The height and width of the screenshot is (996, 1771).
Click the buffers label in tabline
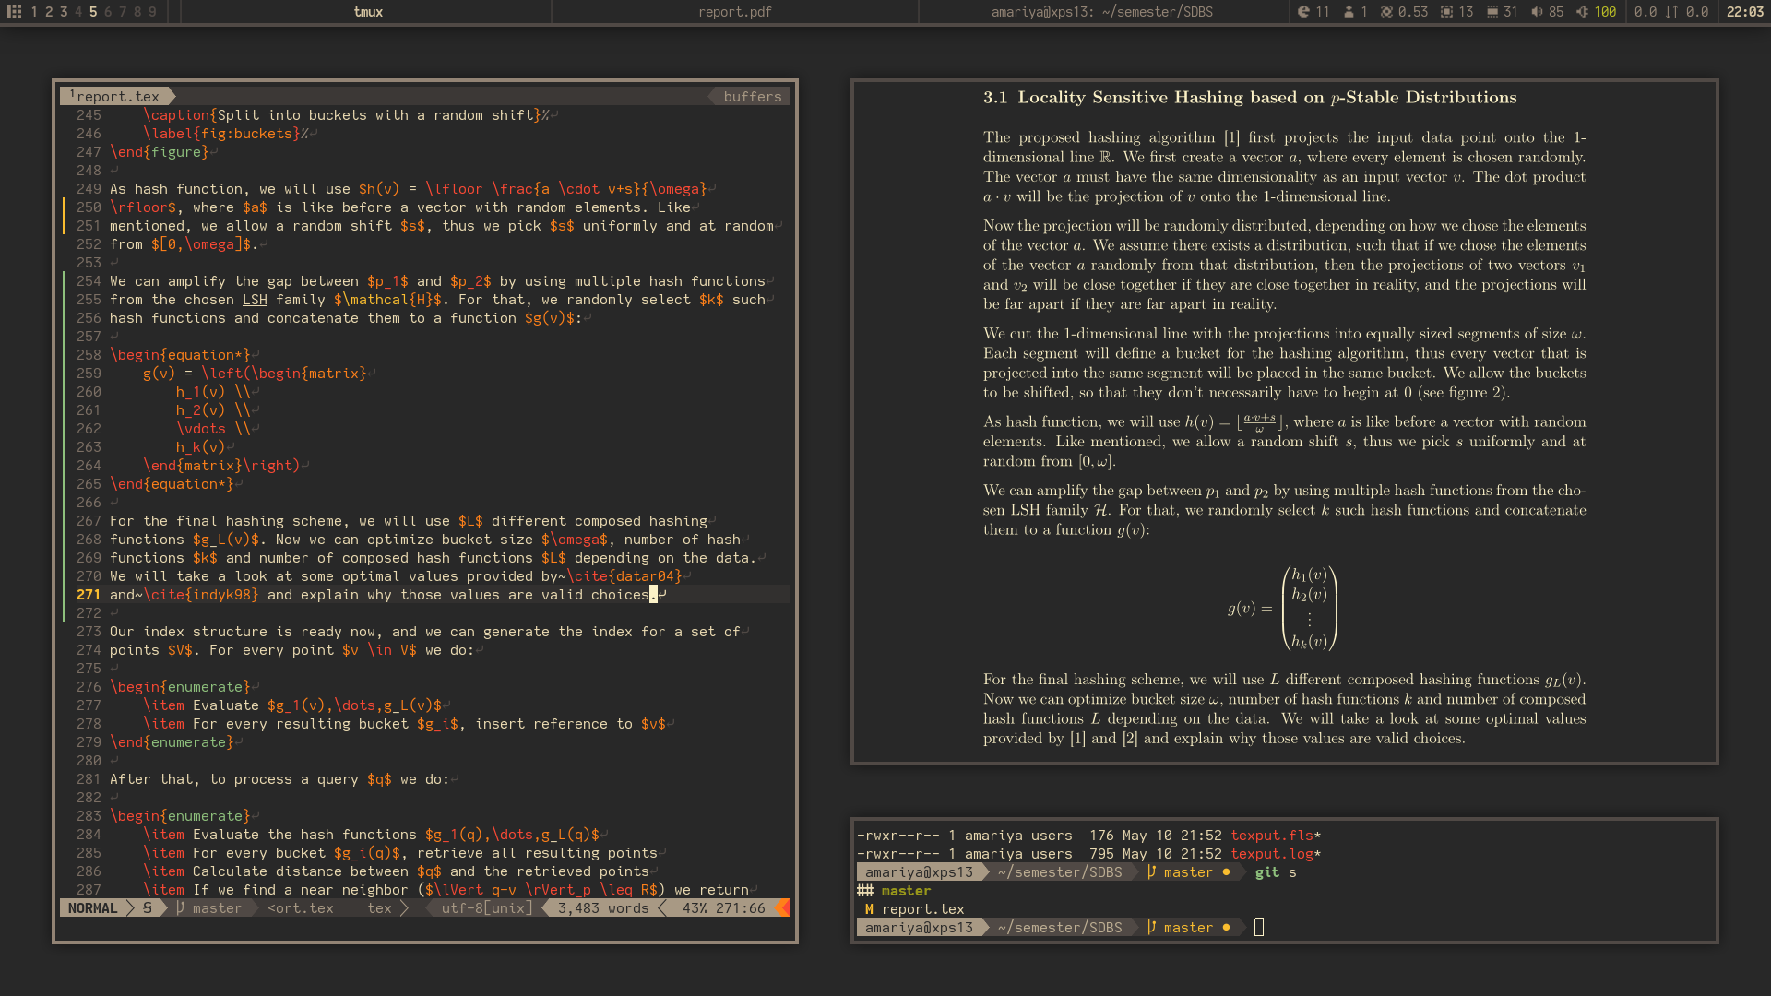coord(752,97)
